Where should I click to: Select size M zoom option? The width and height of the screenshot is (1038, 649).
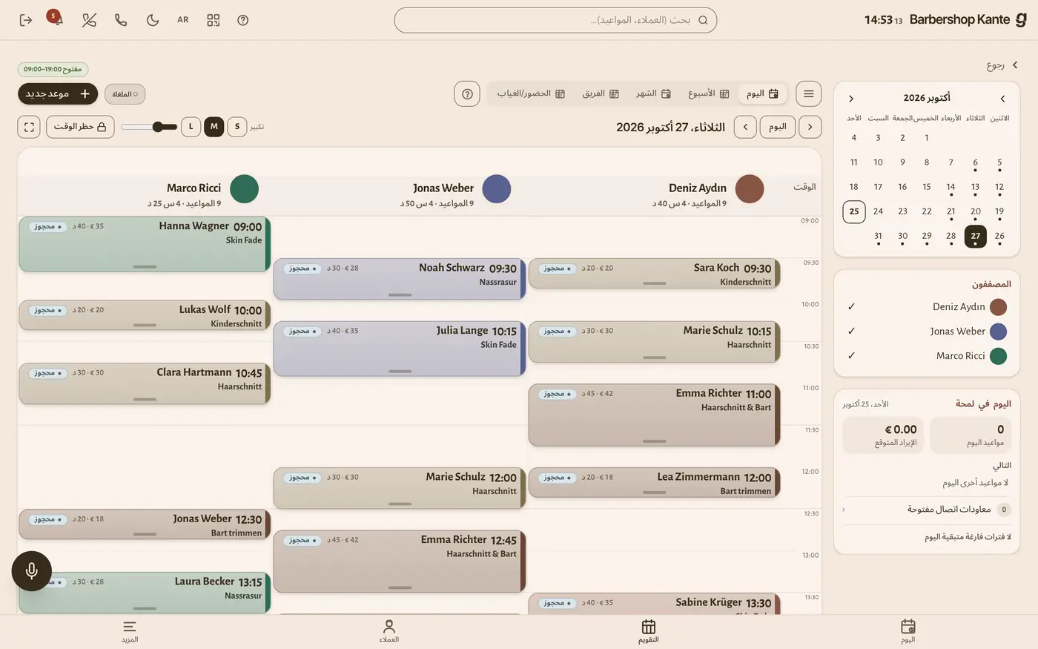click(214, 127)
